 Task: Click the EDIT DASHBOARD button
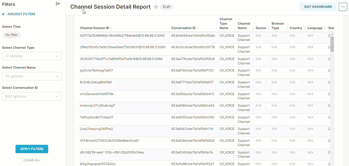point(318,7)
